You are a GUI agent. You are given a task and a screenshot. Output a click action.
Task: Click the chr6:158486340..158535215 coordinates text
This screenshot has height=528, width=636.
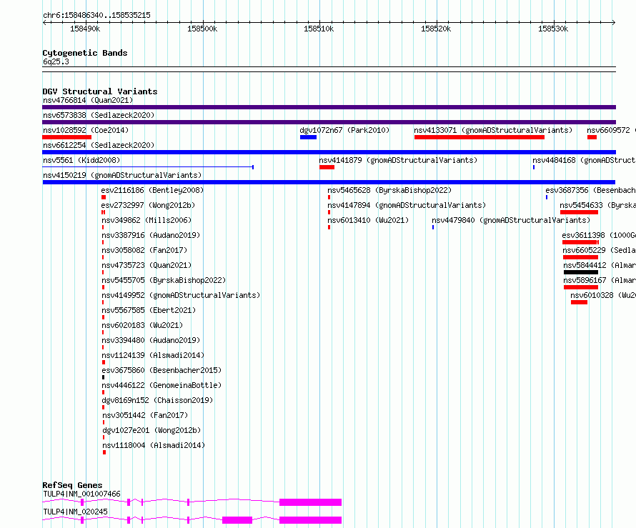click(x=96, y=15)
